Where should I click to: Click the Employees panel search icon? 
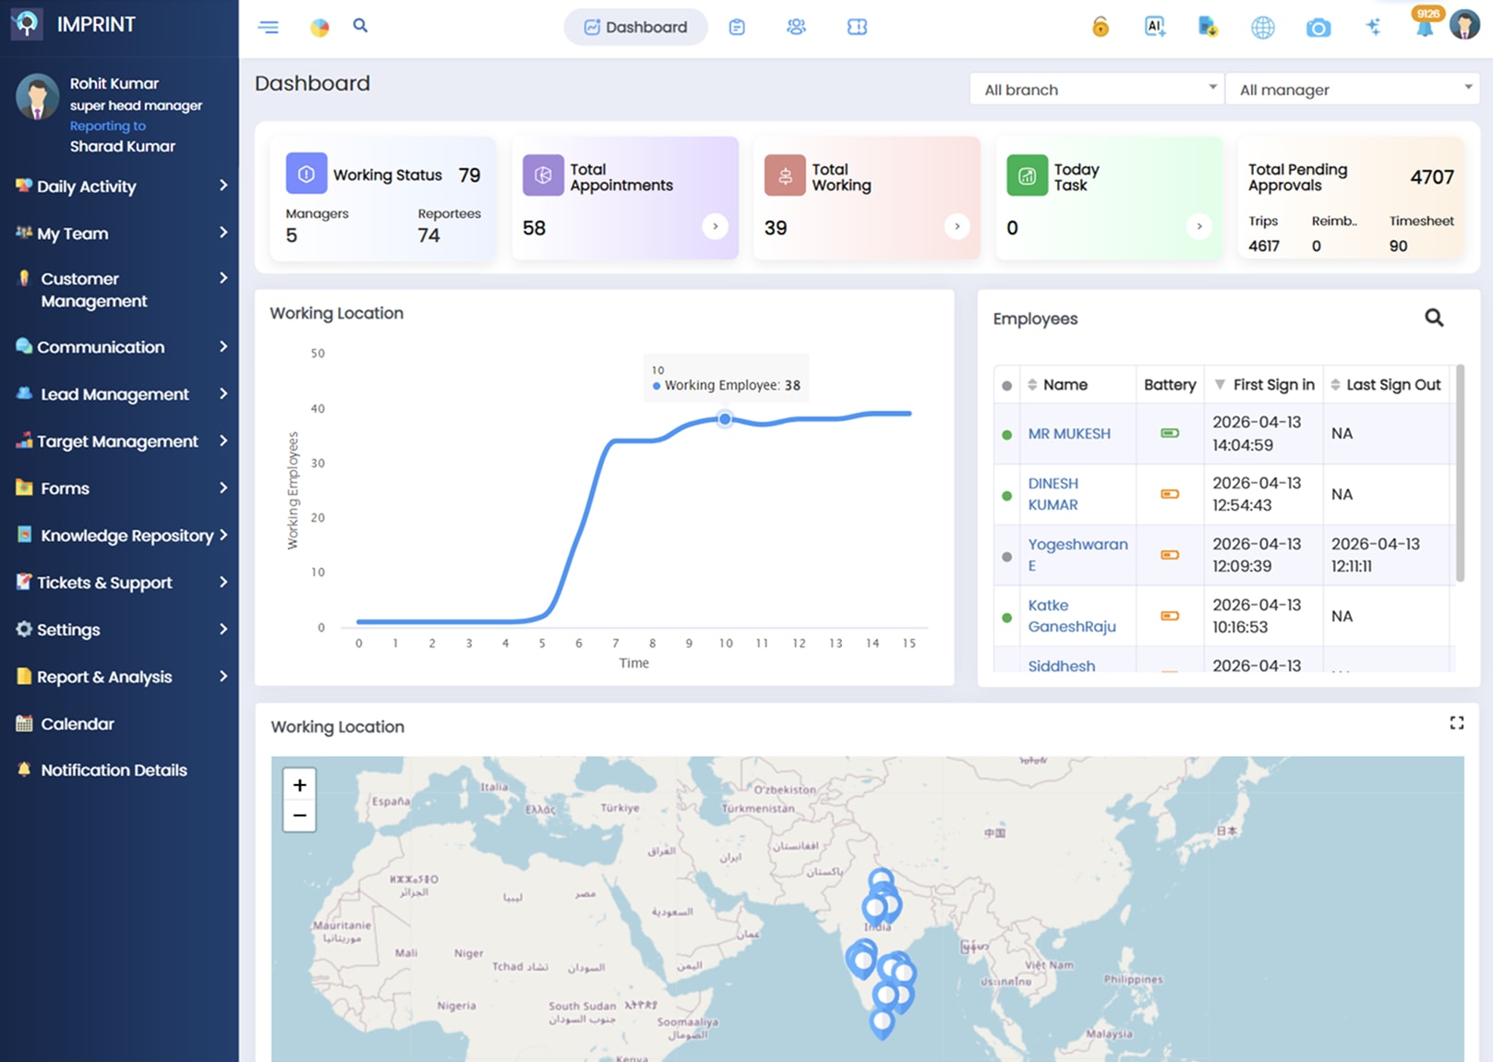(1434, 318)
